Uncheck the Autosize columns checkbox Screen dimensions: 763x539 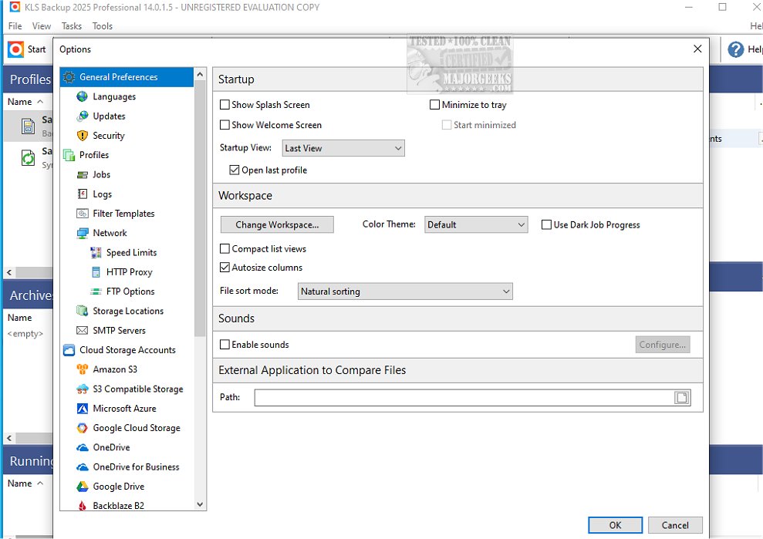(x=225, y=267)
